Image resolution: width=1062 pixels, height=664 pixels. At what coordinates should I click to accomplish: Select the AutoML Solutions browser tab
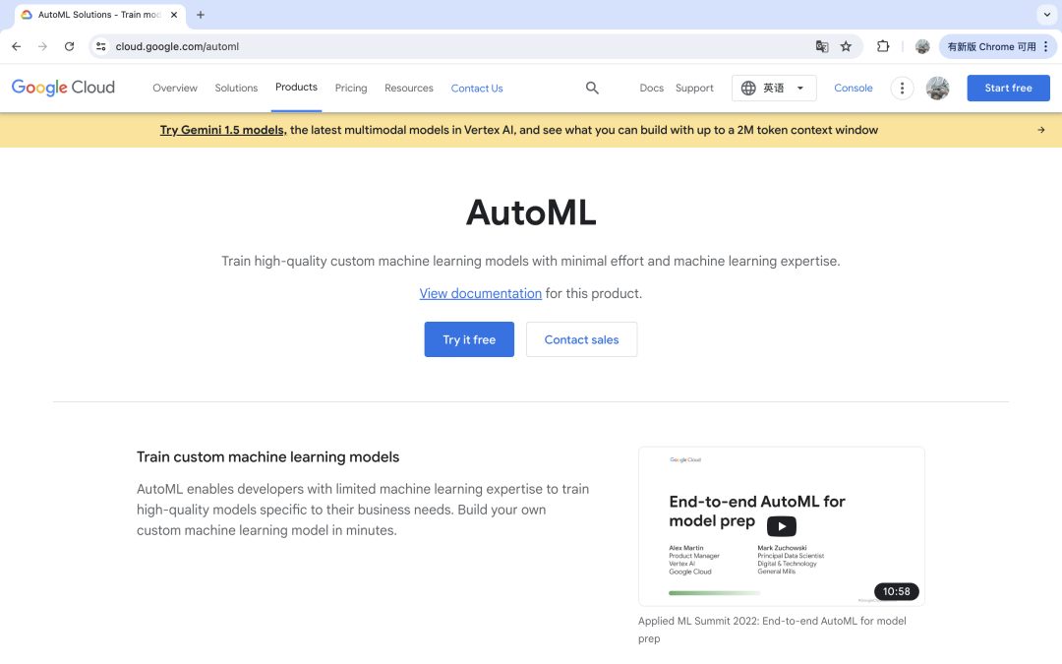pyautogui.click(x=99, y=15)
